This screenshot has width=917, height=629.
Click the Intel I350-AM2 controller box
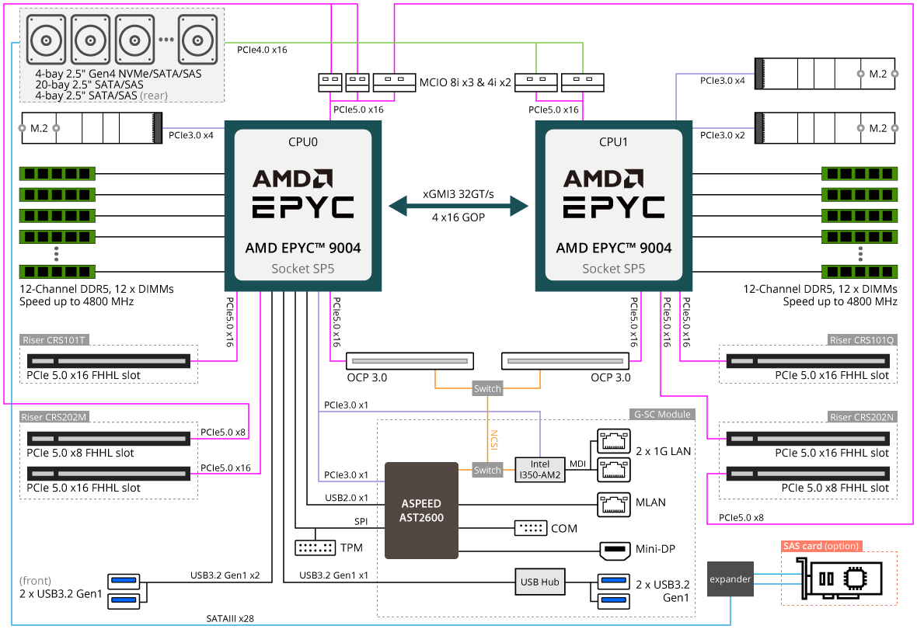coord(539,470)
